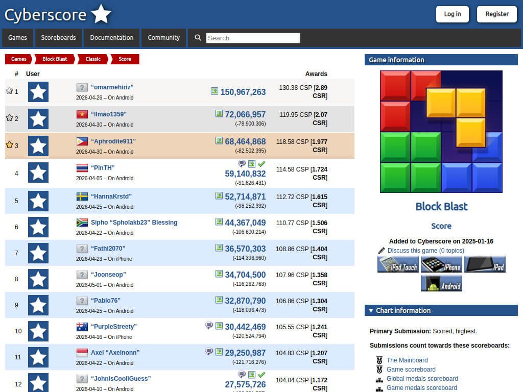The image size is (523, 392).
Task: Open the Scoreboards menu
Action: 58,38
